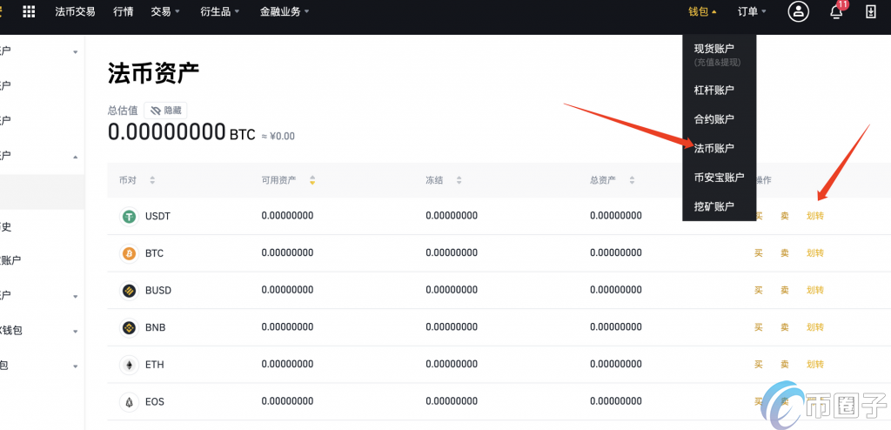This screenshot has height=430, width=891.
Task: Open the apps grid menu icon
Action: pos(29,11)
